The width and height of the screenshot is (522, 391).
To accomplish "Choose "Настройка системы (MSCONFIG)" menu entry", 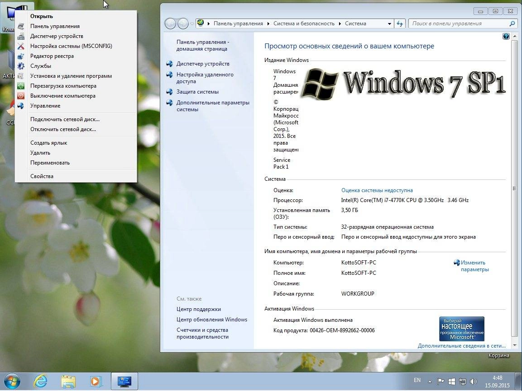I will click(x=76, y=46).
